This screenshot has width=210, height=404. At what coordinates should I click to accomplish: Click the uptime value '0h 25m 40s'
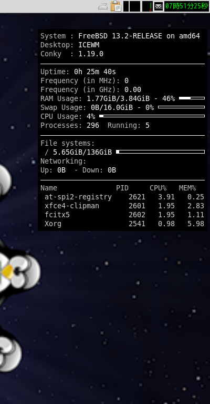pyautogui.click(x=95, y=72)
